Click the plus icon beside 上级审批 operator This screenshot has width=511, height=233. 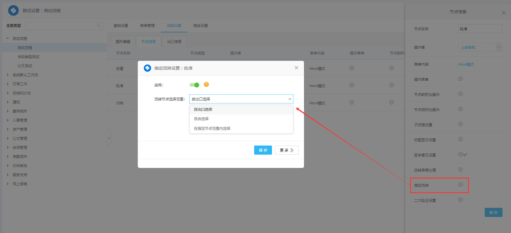pos(499,47)
